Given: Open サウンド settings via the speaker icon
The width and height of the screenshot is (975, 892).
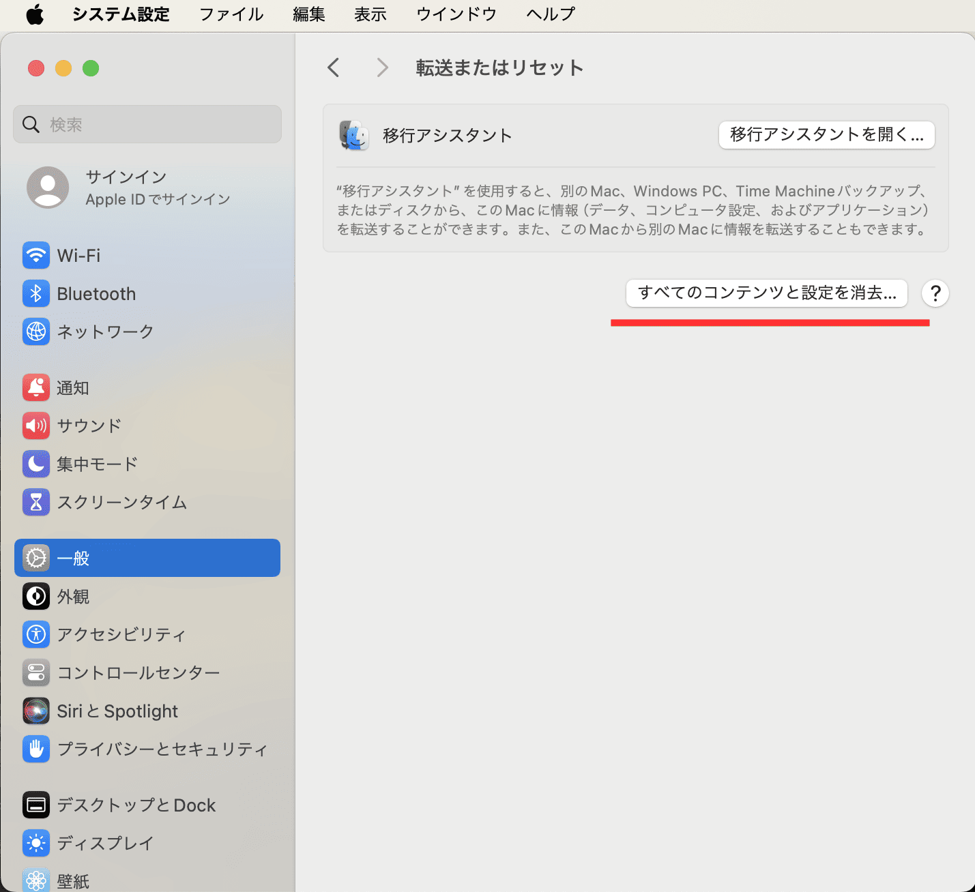Looking at the screenshot, I should (36, 426).
